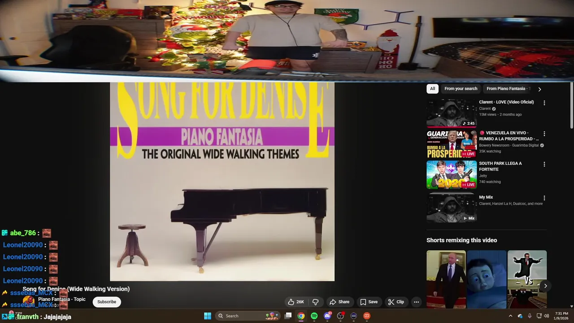The height and width of the screenshot is (323, 574).
Task: Open the Jelty channel name
Action: click(x=483, y=176)
